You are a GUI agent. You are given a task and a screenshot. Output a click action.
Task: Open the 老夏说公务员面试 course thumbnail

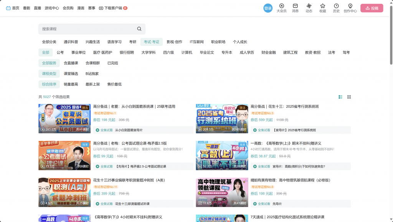coord(64,119)
